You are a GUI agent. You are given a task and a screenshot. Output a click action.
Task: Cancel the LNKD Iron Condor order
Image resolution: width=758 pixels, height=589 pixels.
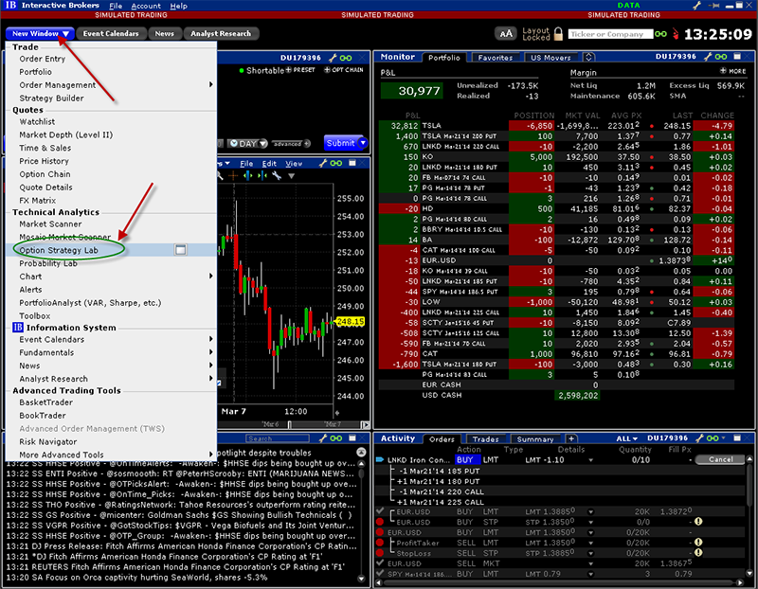pyautogui.click(x=720, y=459)
